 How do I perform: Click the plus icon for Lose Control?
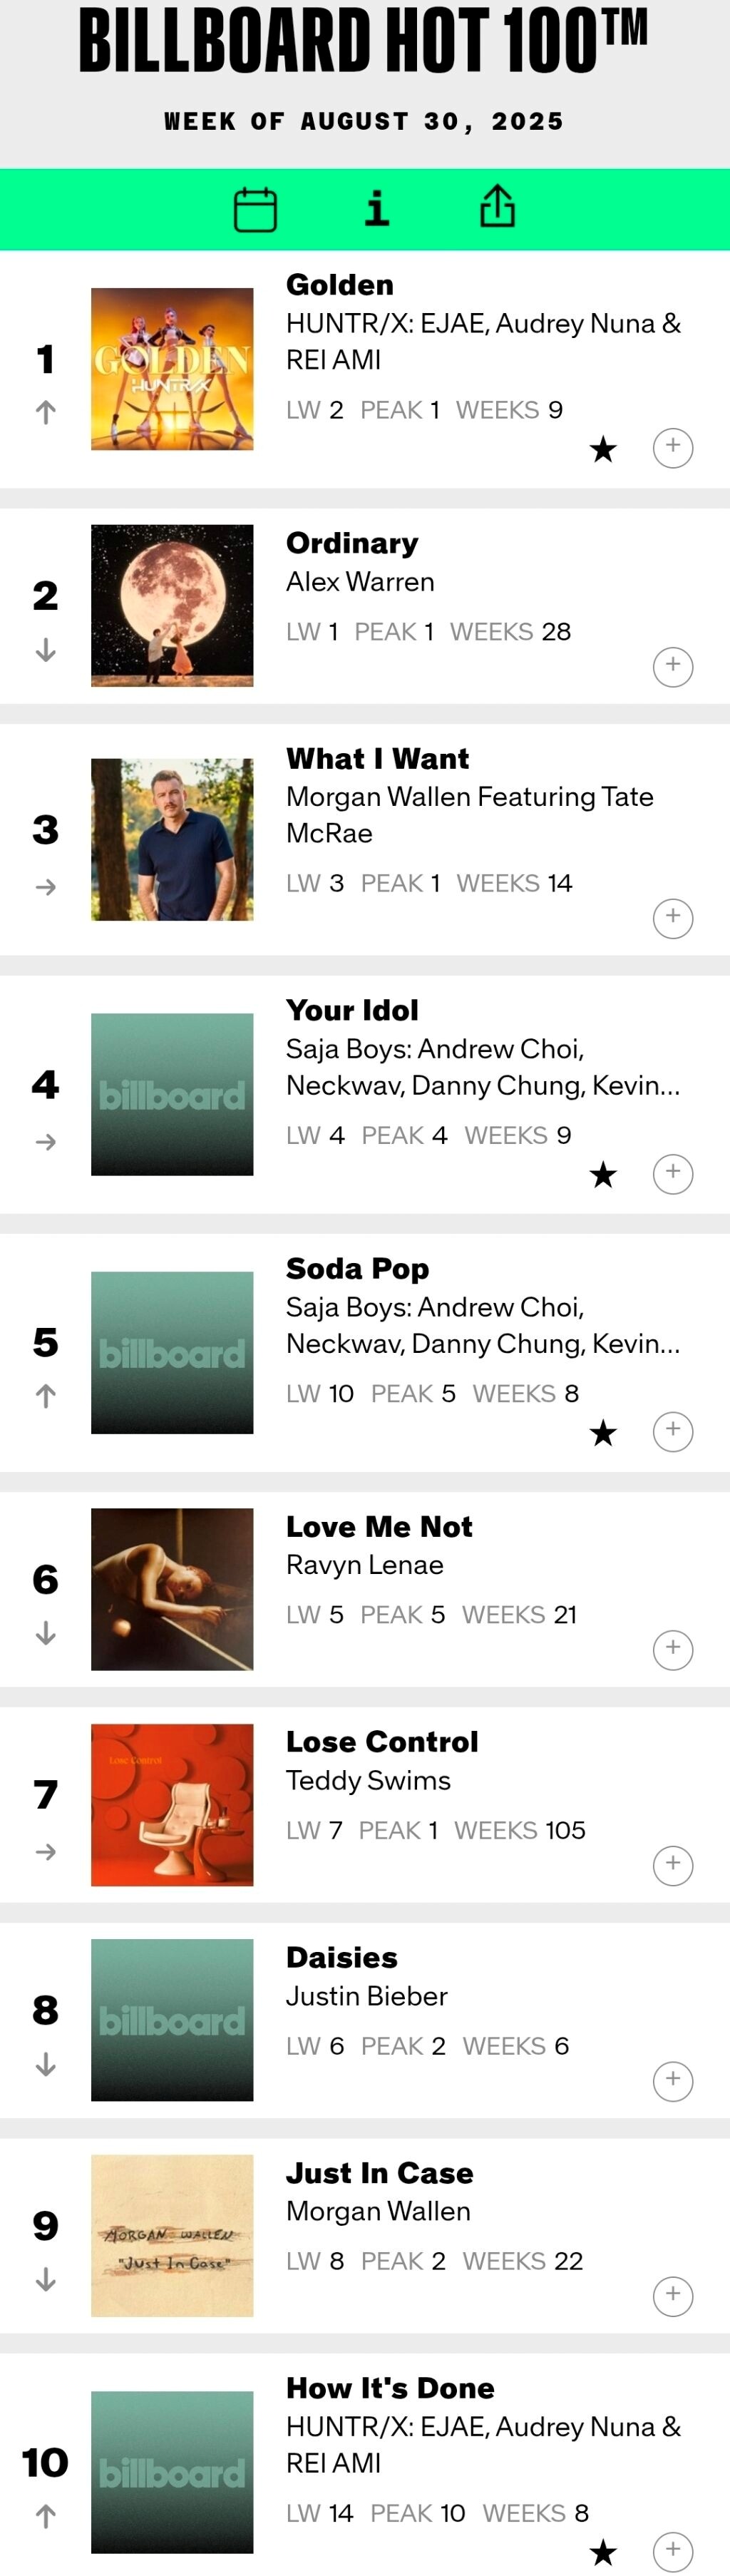[x=673, y=1865]
